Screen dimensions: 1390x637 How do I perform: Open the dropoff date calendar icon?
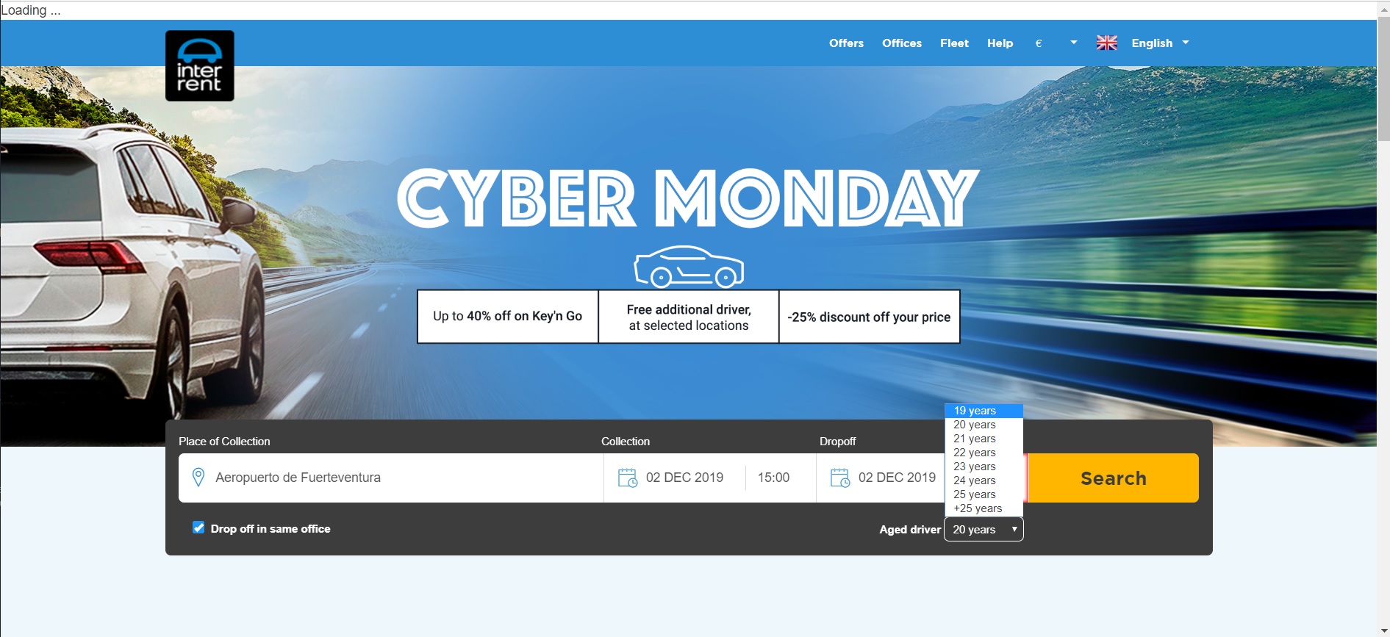coord(839,478)
